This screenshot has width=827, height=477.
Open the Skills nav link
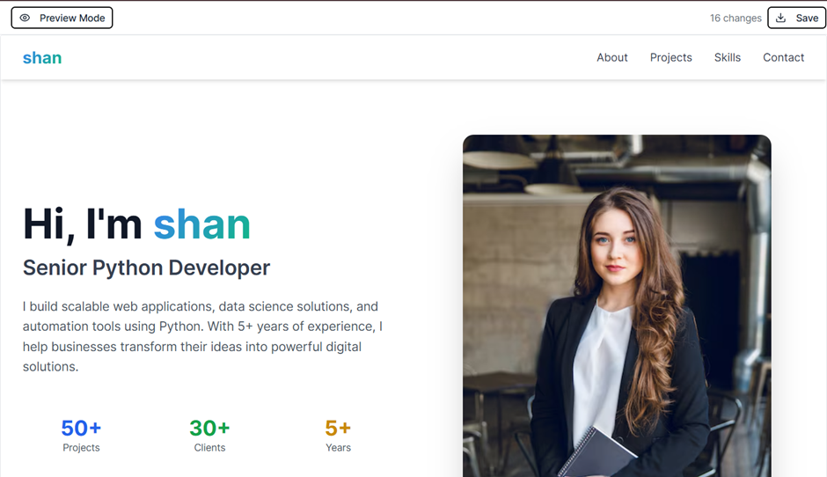coord(727,57)
